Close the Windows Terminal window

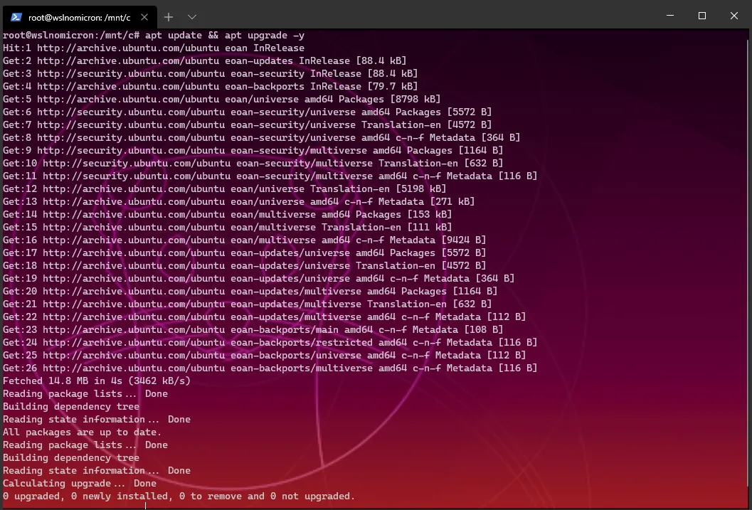coord(734,16)
